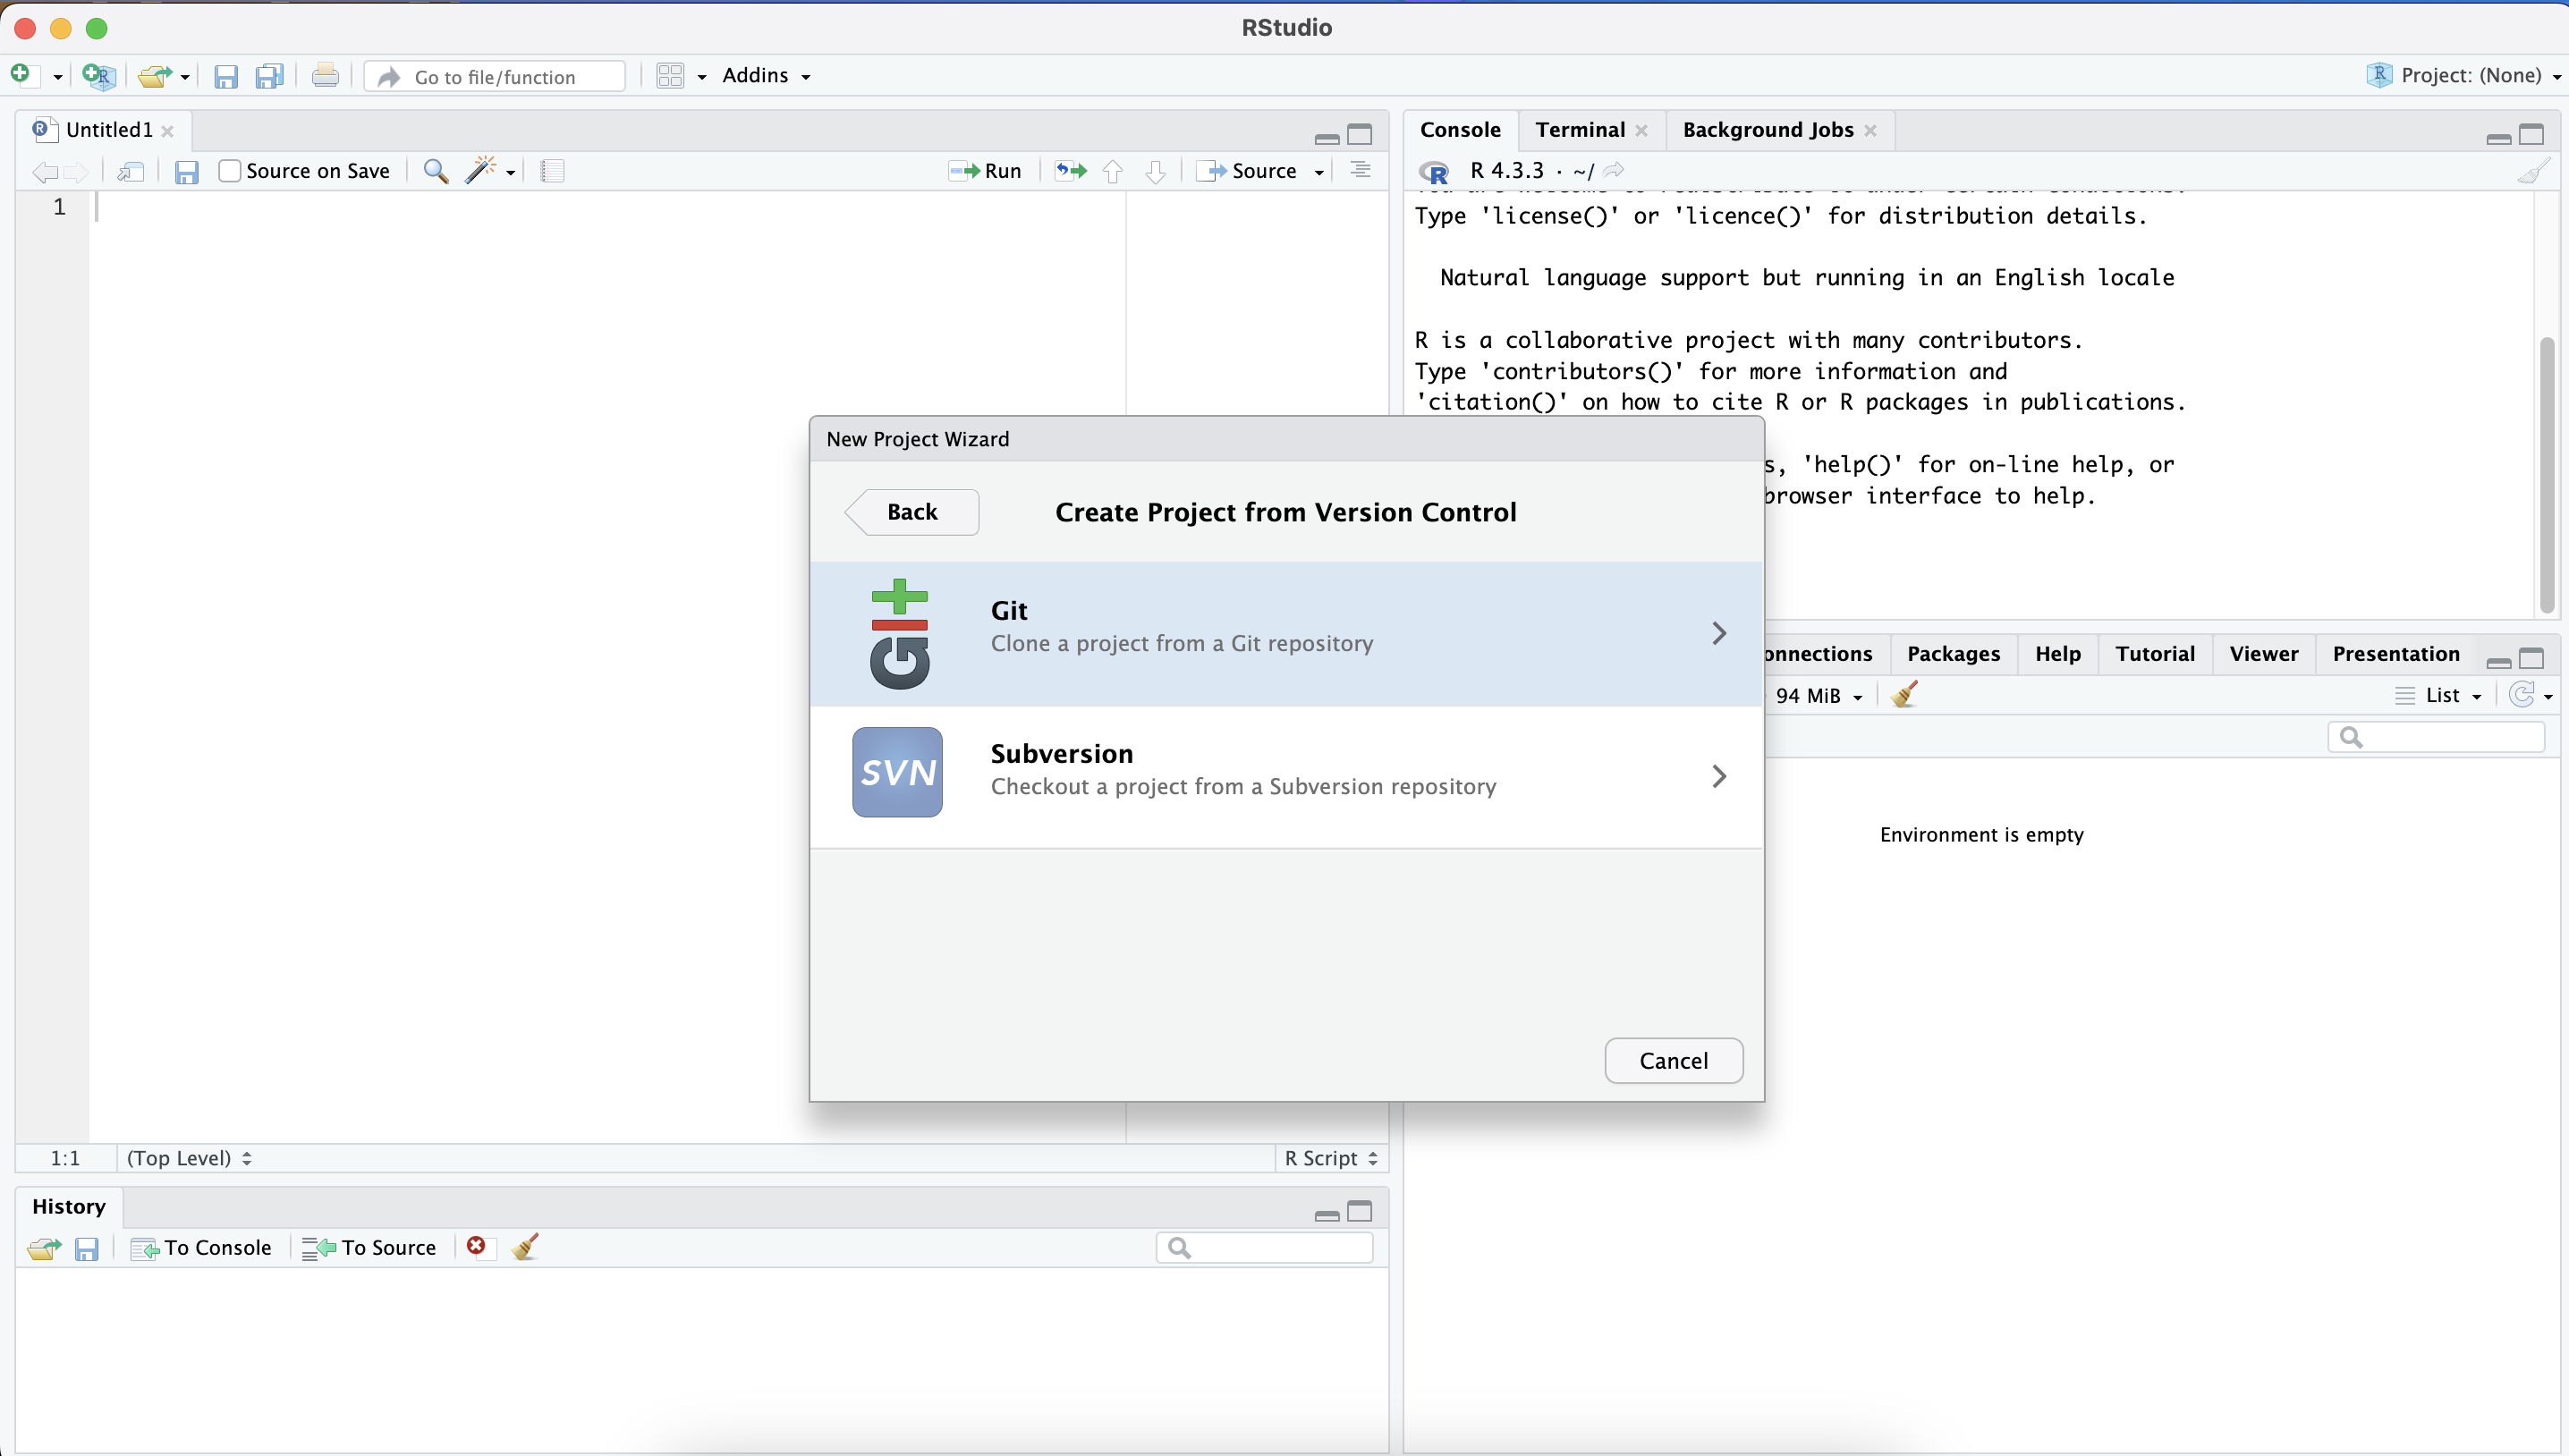Switch to the Viewer tab
This screenshot has width=2569, height=1456.
(x=2263, y=654)
